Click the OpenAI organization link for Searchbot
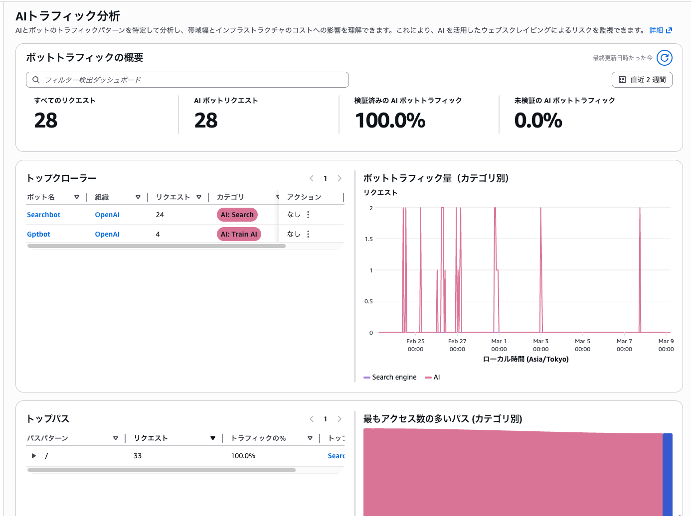691x516 pixels. tap(107, 215)
